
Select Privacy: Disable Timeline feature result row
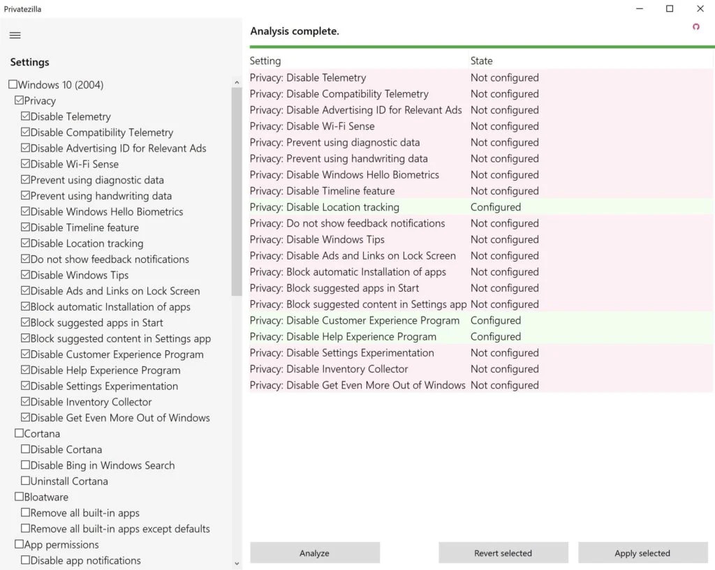coord(482,191)
